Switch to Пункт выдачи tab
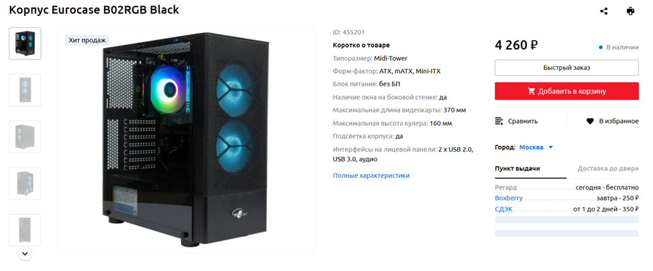653x271 pixels. pos(517,169)
